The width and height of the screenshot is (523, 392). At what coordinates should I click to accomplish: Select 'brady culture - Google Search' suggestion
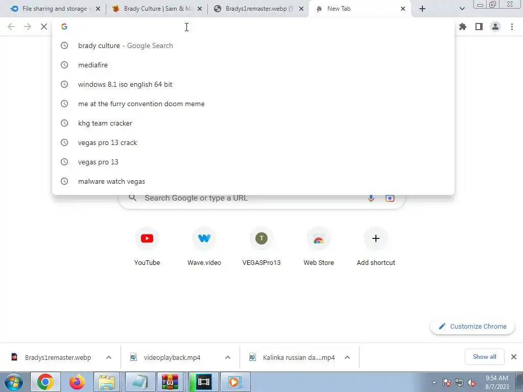[x=253, y=45]
